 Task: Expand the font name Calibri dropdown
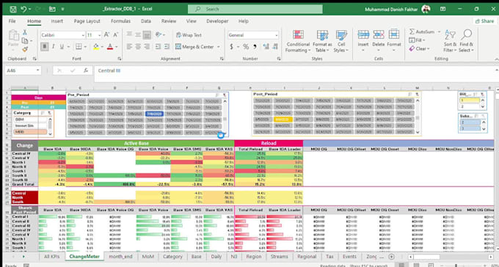point(83,35)
